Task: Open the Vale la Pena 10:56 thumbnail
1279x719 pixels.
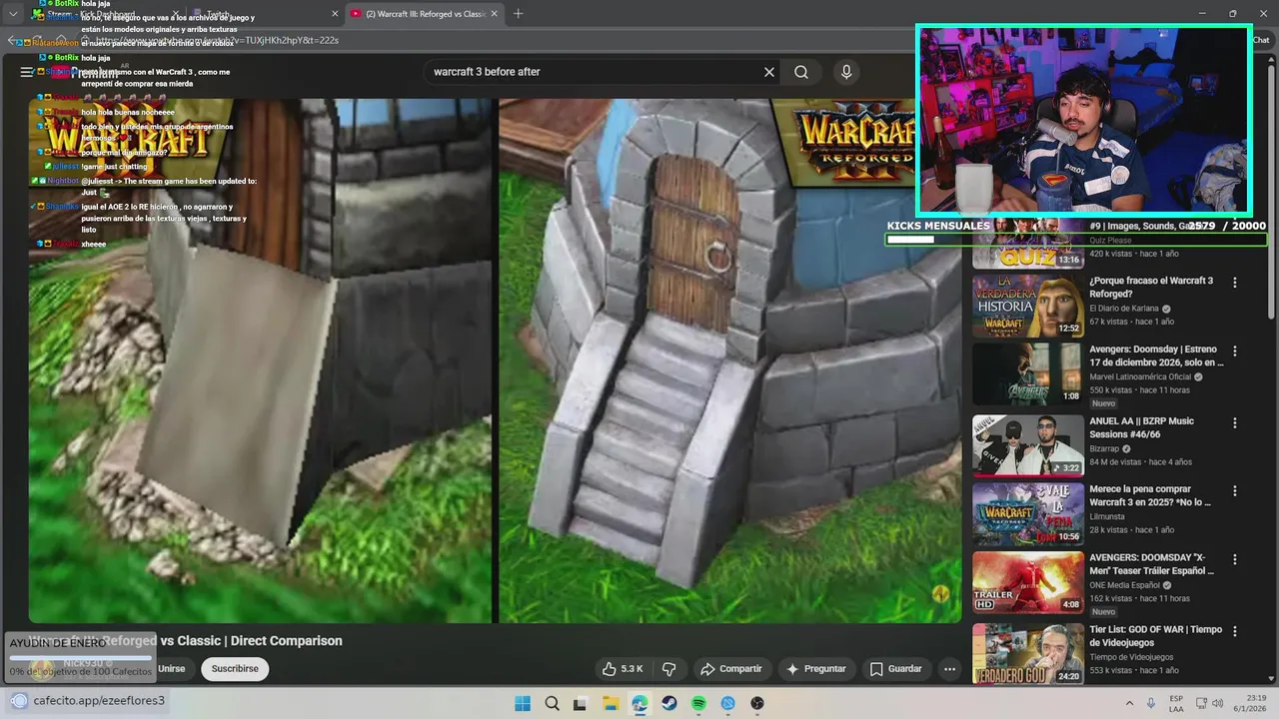Action: pyautogui.click(x=1028, y=514)
